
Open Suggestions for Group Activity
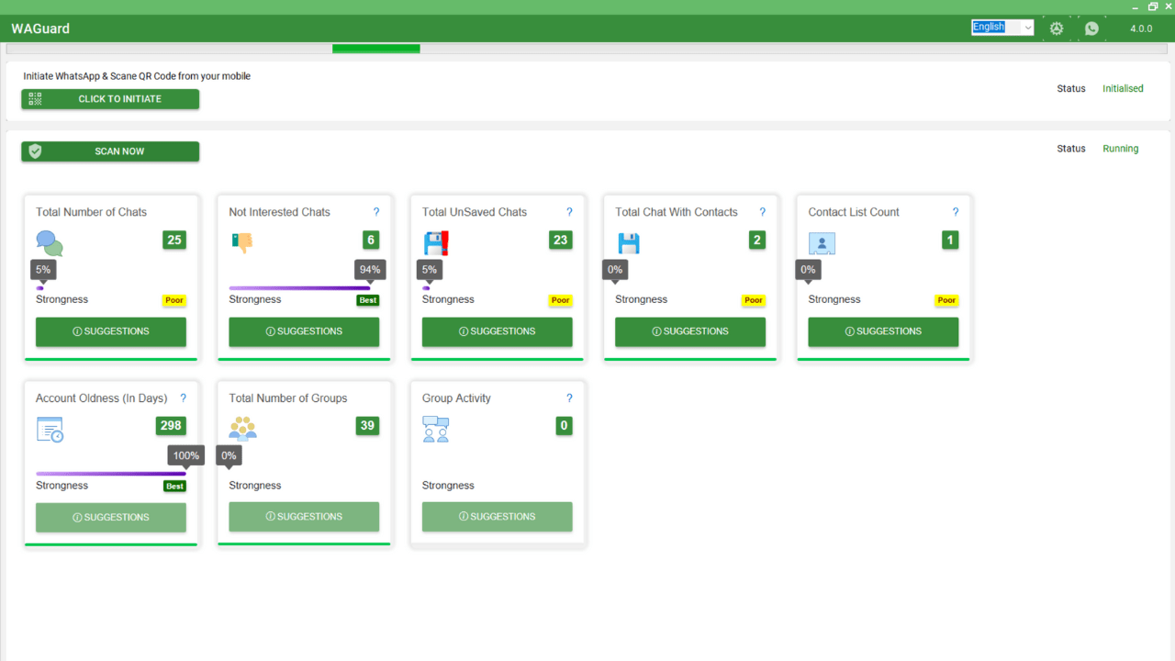(x=497, y=517)
